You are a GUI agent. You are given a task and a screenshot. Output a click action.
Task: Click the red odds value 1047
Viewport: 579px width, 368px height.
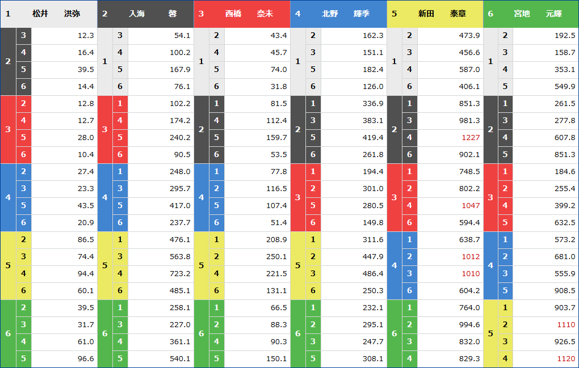tap(471, 206)
